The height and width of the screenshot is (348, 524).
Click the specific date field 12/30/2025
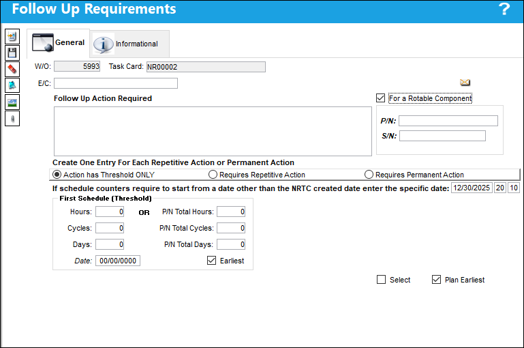click(472, 188)
